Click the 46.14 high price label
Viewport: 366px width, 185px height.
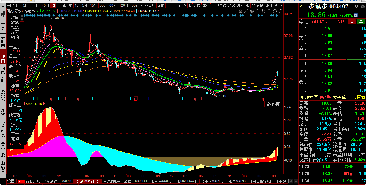point(59,18)
